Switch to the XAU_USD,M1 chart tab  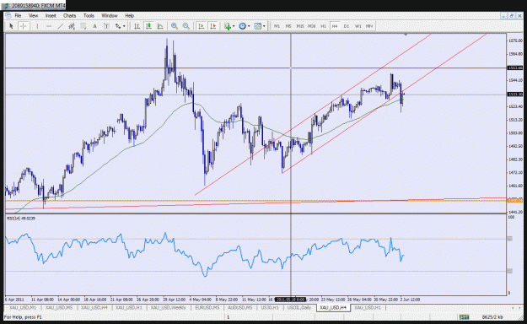[23, 307]
